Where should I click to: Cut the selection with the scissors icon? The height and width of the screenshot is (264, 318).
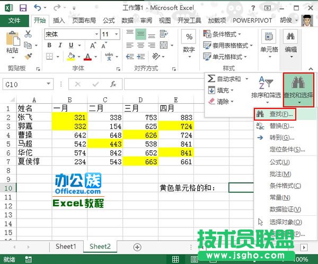28,34
